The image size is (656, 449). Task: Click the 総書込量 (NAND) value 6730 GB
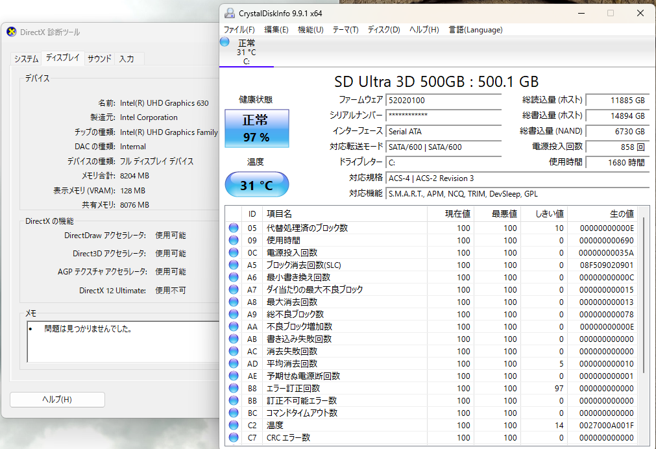[618, 132]
